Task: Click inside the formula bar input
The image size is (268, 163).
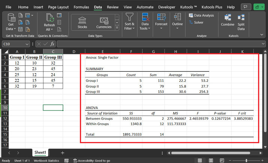Action: click(x=157, y=44)
